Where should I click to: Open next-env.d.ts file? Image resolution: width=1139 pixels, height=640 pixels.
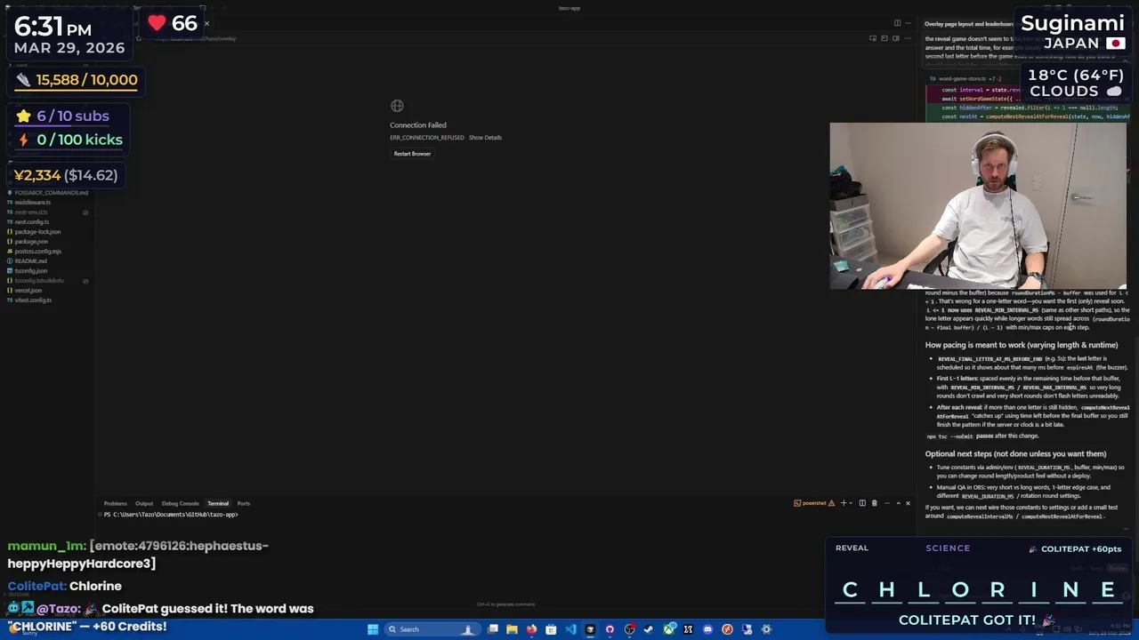[x=31, y=212]
